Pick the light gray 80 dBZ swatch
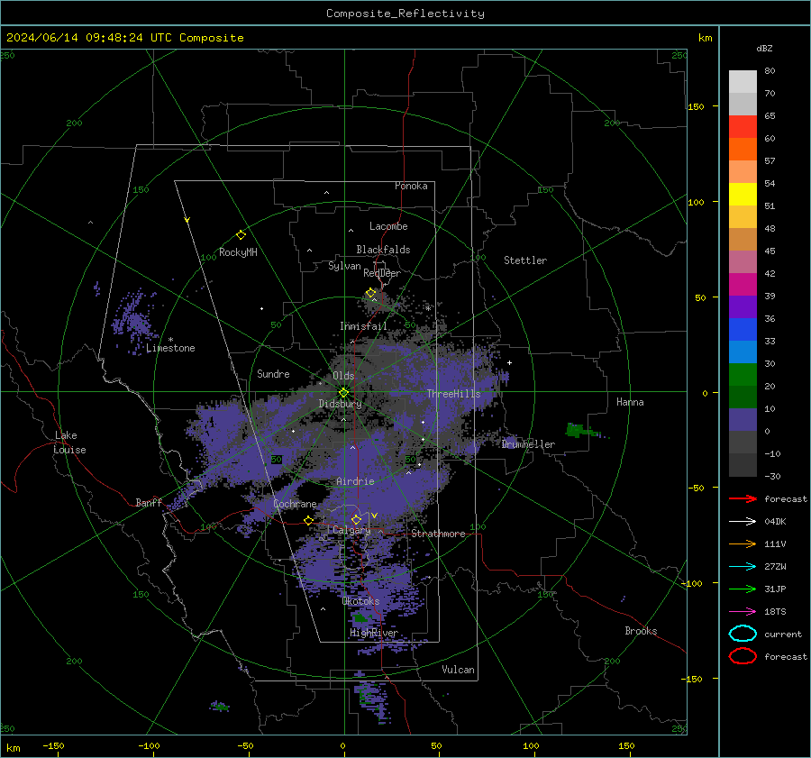 coord(743,82)
